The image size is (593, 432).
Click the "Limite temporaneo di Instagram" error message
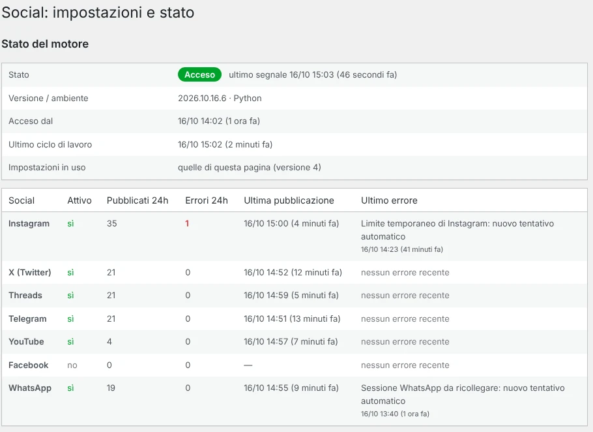coord(457,230)
